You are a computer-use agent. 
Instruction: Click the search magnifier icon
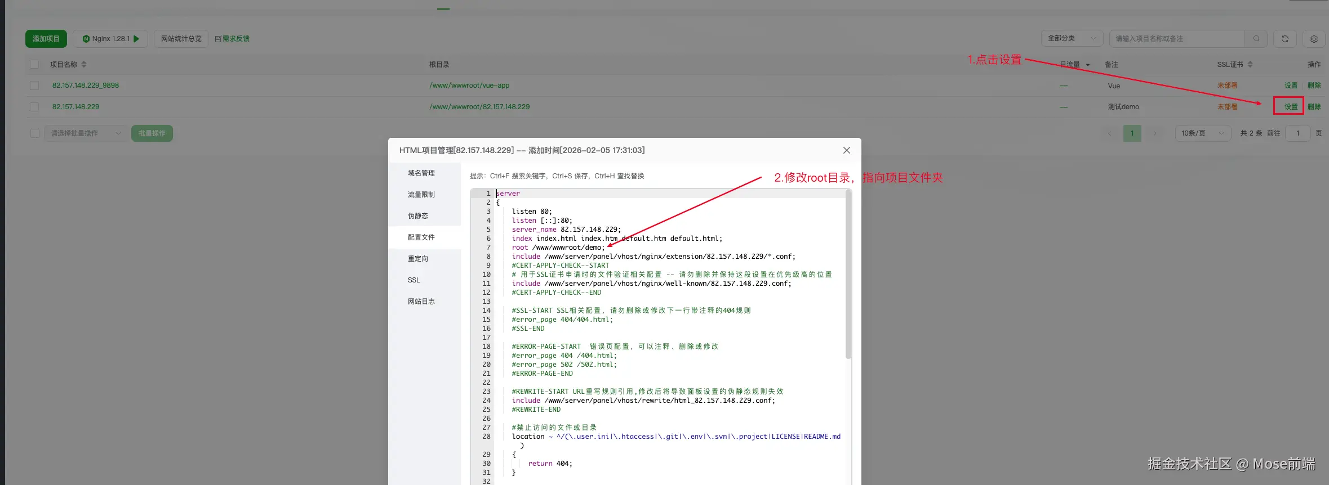(x=1256, y=38)
